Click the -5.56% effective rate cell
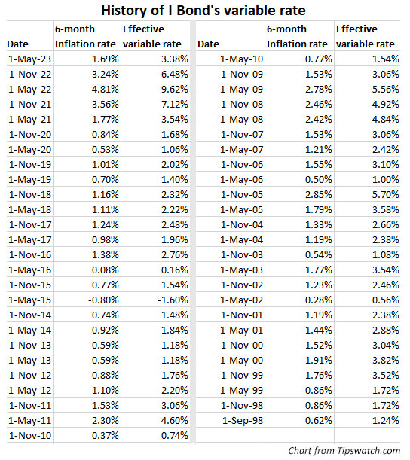 [x=384, y=89]
